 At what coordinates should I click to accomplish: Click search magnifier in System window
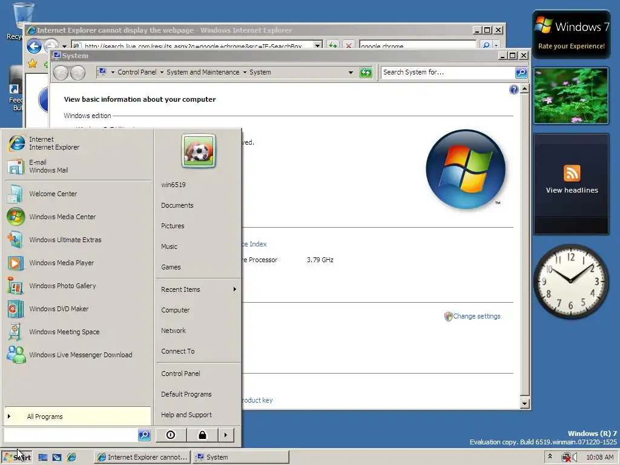[521, 73]
